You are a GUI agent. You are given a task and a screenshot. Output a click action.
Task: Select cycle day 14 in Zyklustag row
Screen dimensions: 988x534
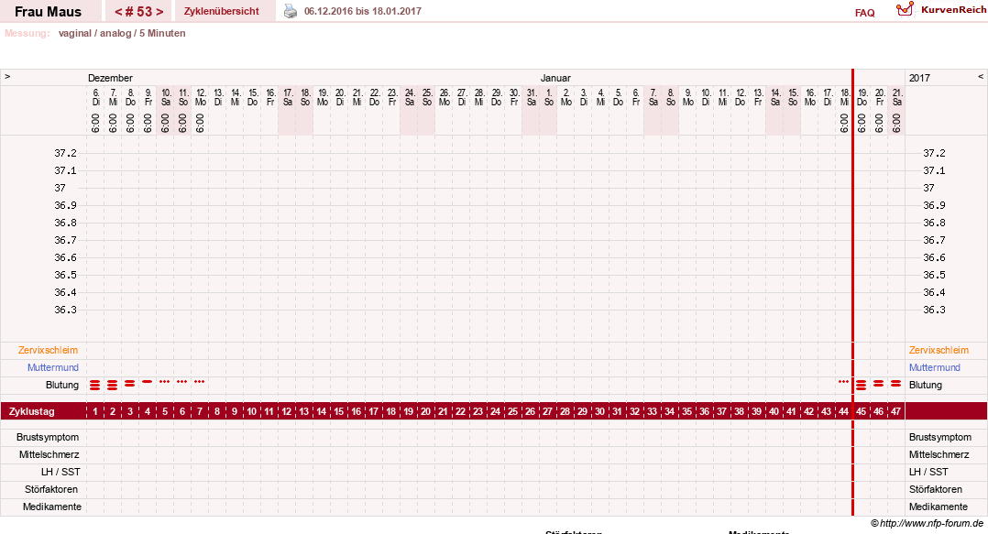[322, 411]
